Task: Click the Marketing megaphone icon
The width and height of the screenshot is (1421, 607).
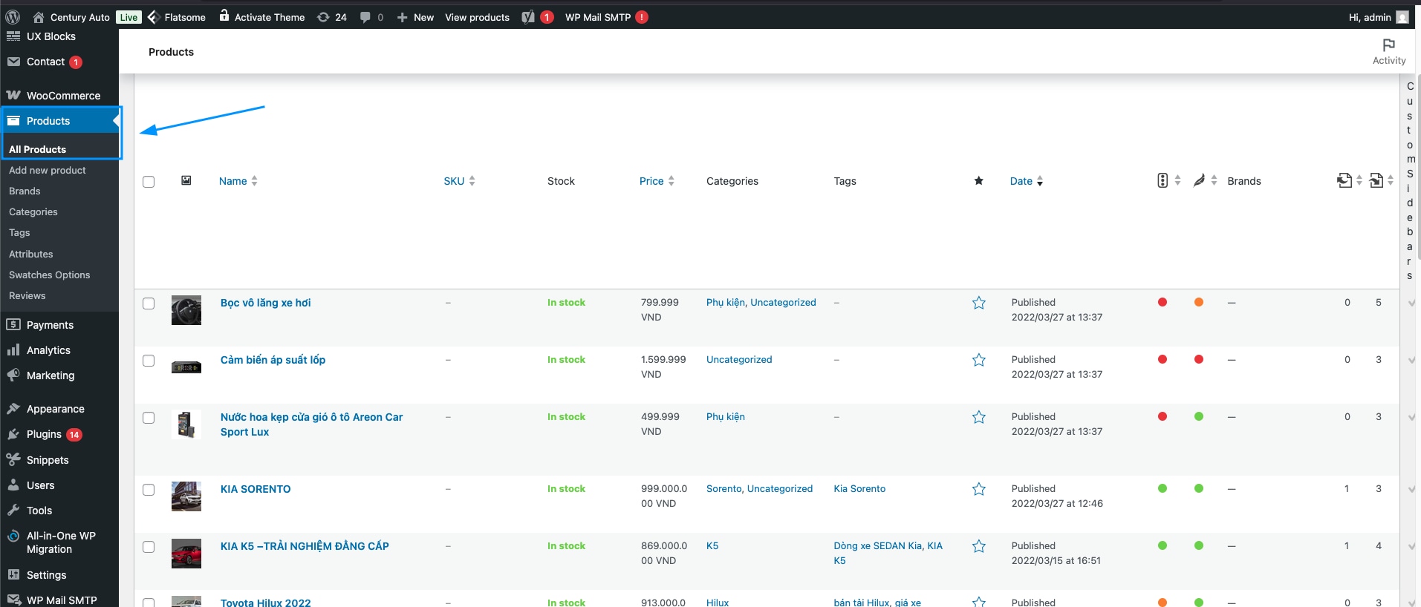Action: 13,375
